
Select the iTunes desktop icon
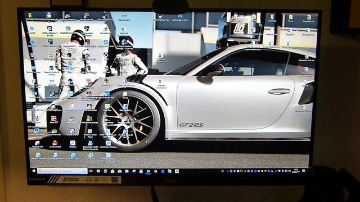(125, 95)
